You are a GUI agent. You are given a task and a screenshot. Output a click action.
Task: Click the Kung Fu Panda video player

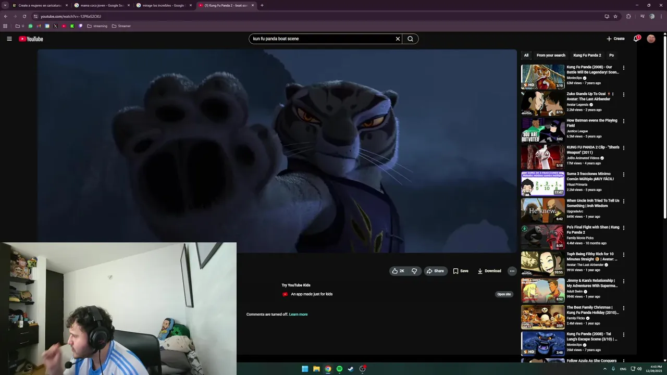click(x=277, y=151)
